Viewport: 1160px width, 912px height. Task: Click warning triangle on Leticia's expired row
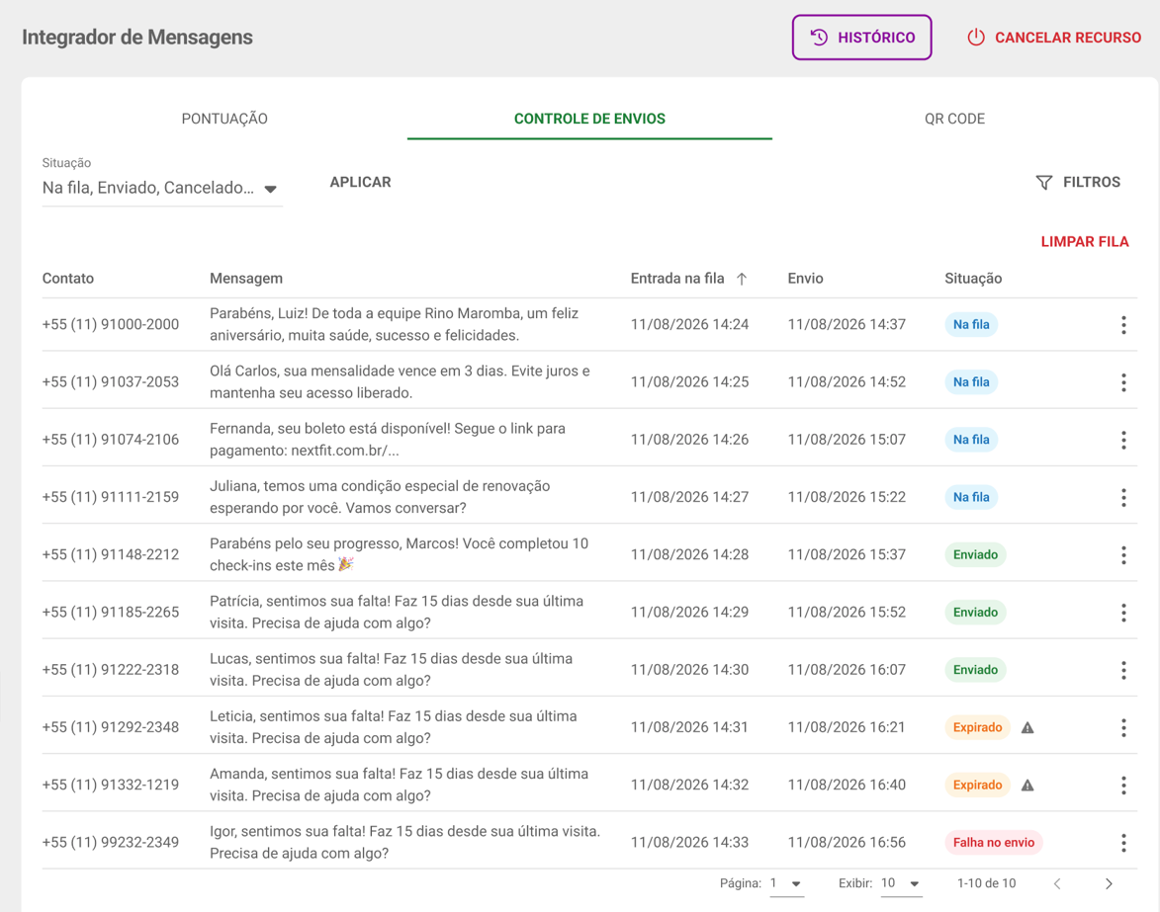tap(1027, 728)
